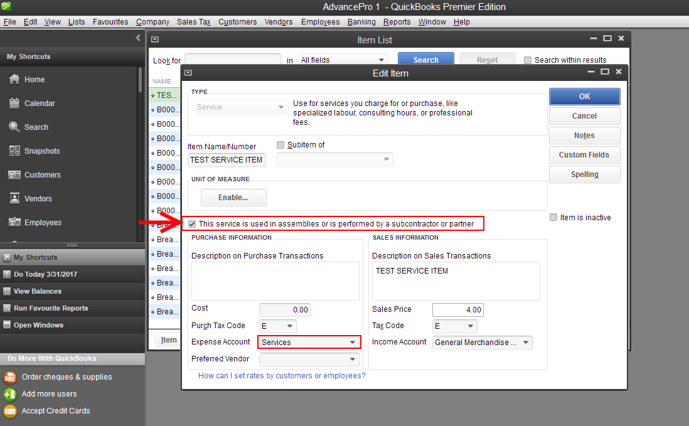
Task: Expand the Expense Account dropdown
Action: (x=353, y=343)
